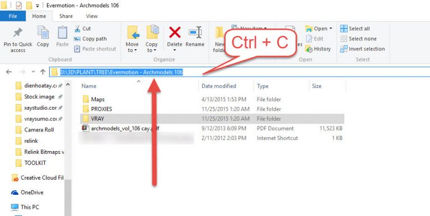
Task: Click the red Delete X icon
Action: (175, 32)
